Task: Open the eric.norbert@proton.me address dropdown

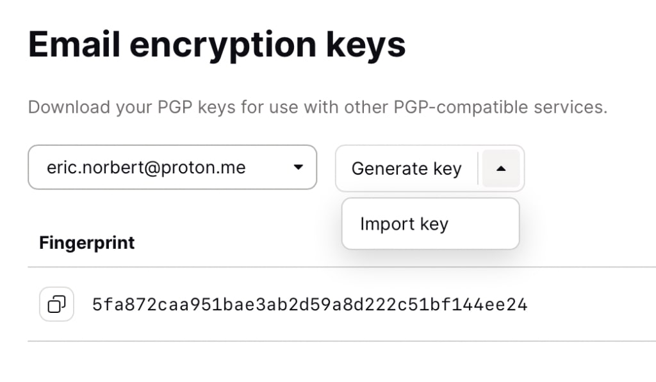Action: (172, 167)
